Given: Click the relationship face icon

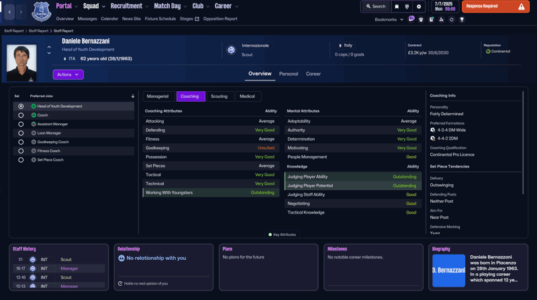Looking at the screenshot, I should point(121,258).
